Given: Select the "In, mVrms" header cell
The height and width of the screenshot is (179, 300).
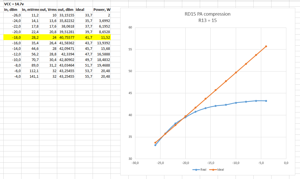Looking at the screenshot, I should (30, 10).
